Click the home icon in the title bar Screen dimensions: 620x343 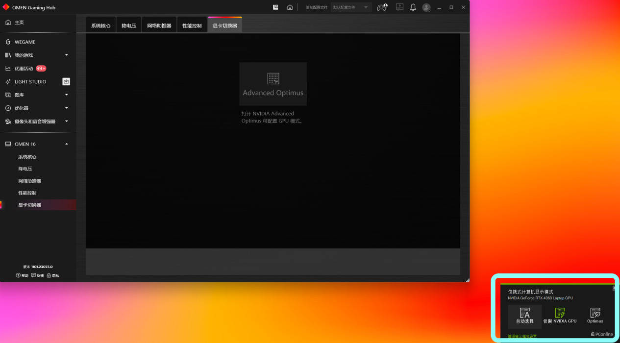pos(290,7)
